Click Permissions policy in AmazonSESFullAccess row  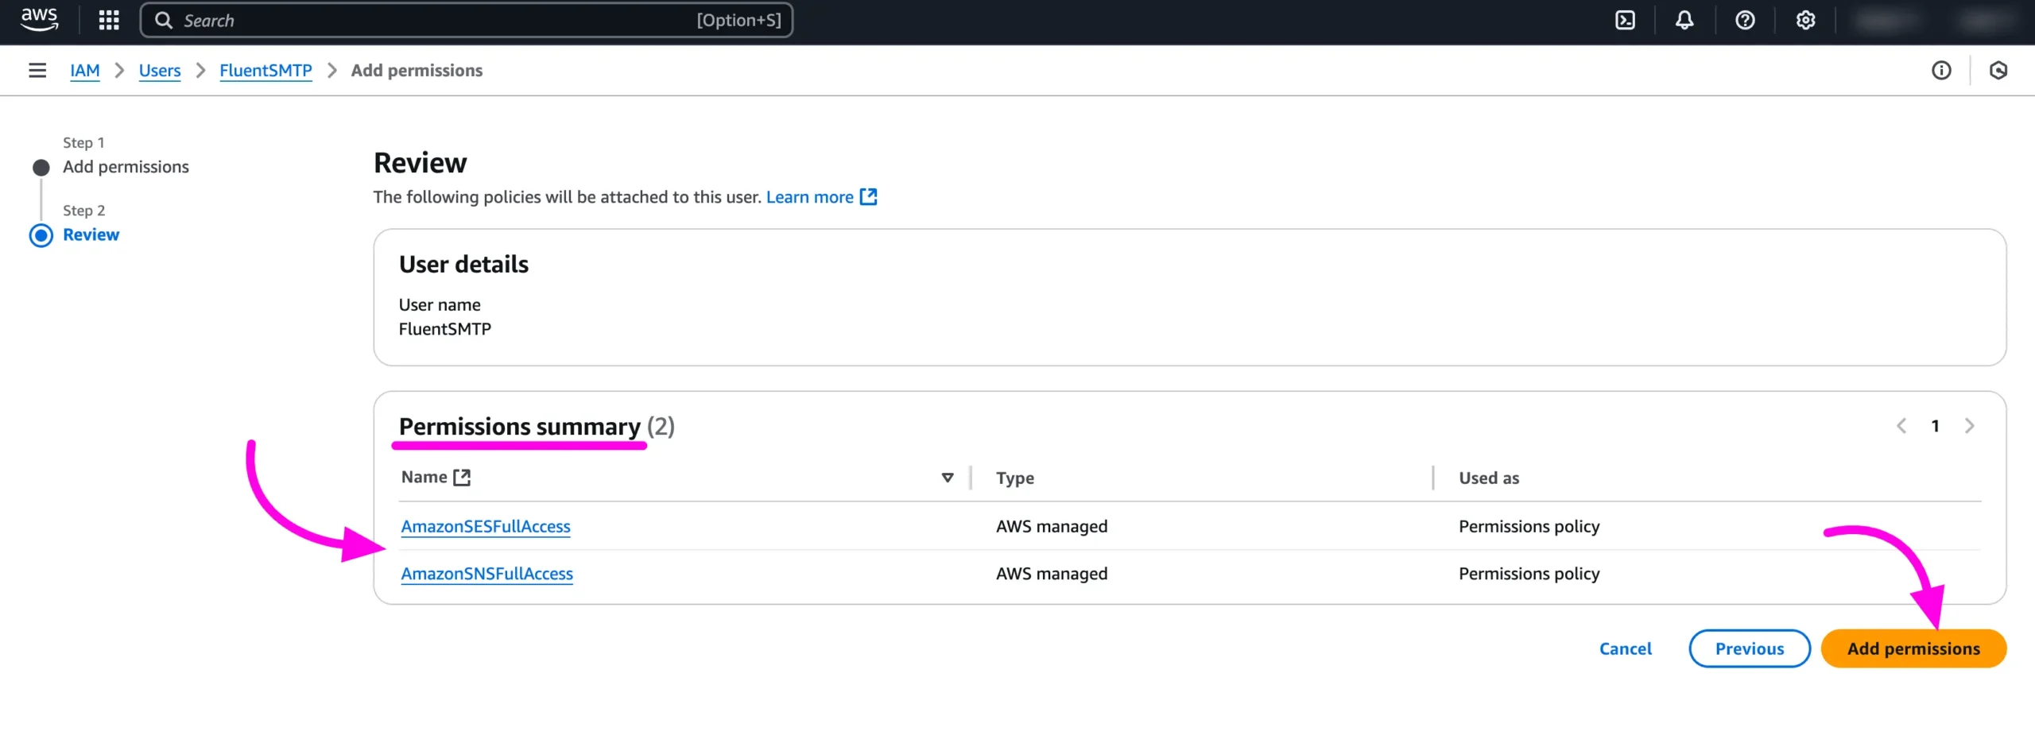click(1529, 526)
